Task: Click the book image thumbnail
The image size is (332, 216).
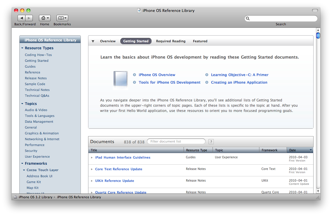Action: 120,79
